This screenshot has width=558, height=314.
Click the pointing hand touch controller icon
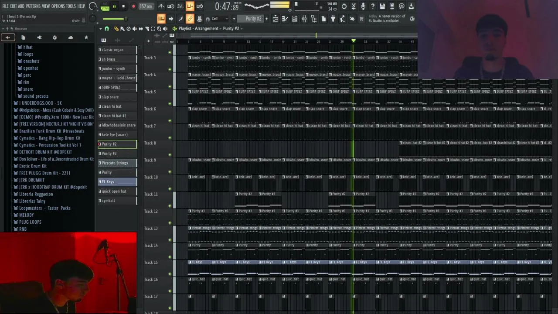352,19
